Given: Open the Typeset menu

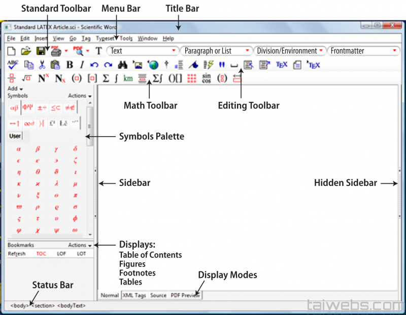Looking at the screenshot, I should coord(105,38).
